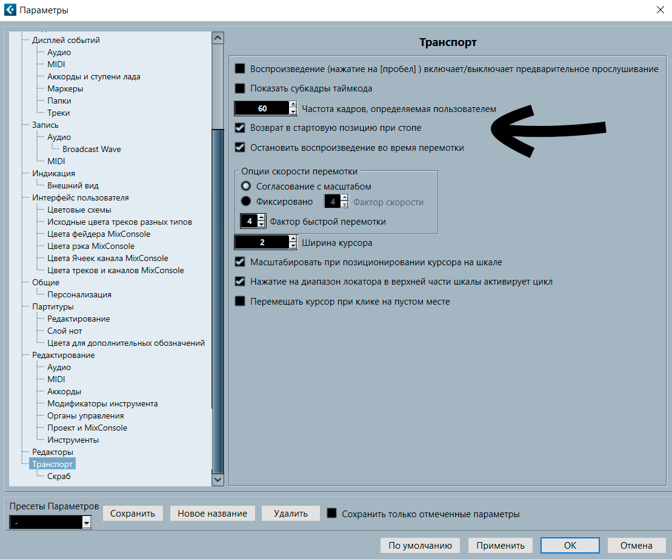Disable 'Возврат в стартовую позицию при стопе'
672x559 pixels.
tap(240, 128)
